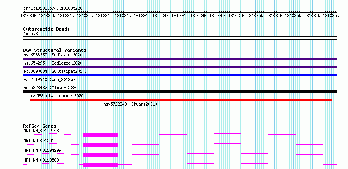
Task: Select the blue esv3890804 variant bar
Action: pos(180,75)
